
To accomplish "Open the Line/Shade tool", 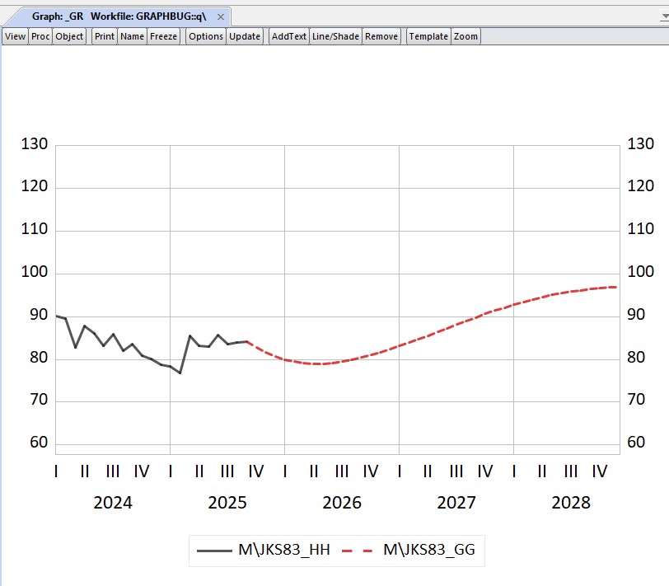I will [x=335, y=36].
